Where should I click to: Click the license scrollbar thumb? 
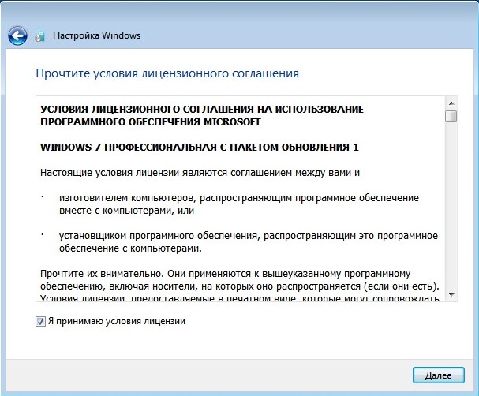(x=451, y=116)
